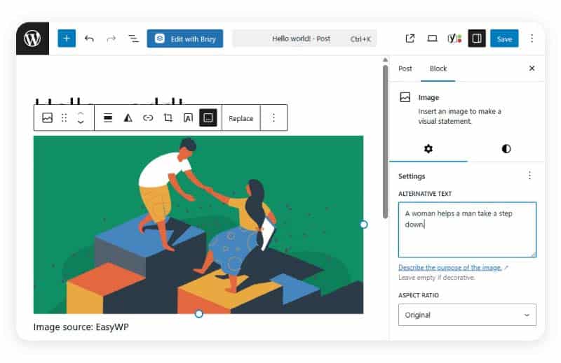Insert a link on the image
Screen dimensions: 561x363
coord(148,118)
